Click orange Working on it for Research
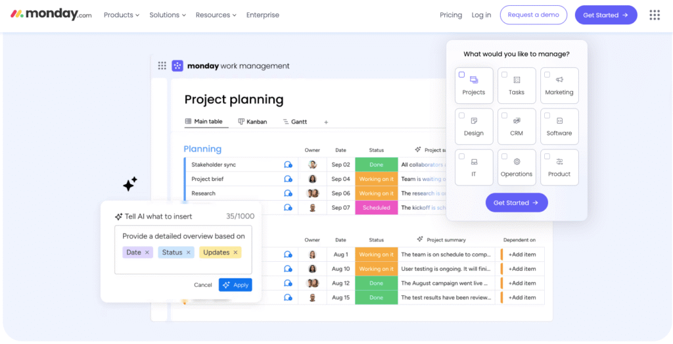Image resolution: width=673 pixels, height=344 pixels. point(377,193)
